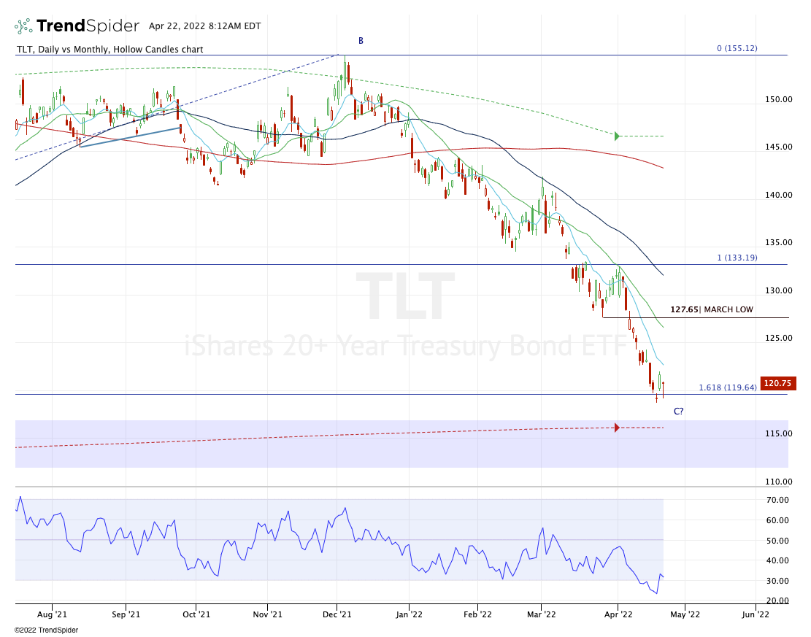Click the Apr '22 date axis label
This screenshot has width=811, height=637.
click(x=618, y=614)
